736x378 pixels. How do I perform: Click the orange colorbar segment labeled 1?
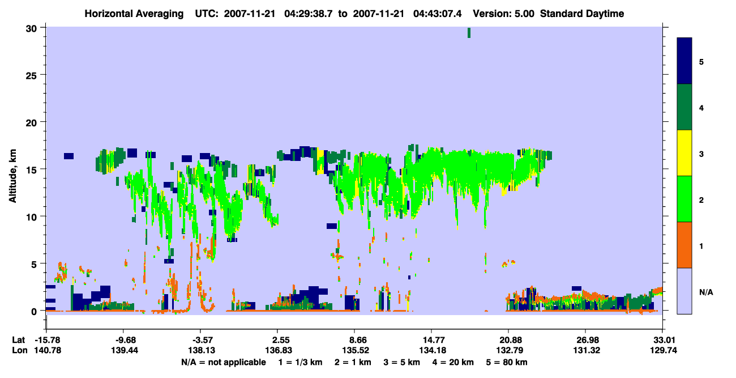pyautogui.click(x=684, y=245)
